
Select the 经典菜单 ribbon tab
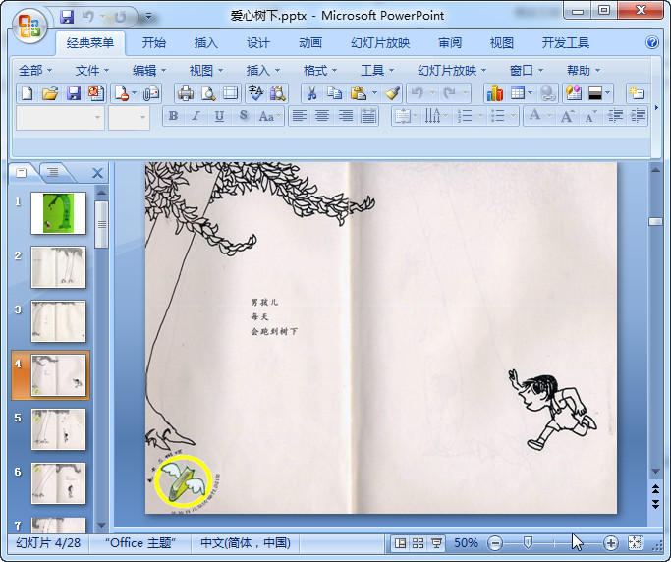click(x=90, y=43)
